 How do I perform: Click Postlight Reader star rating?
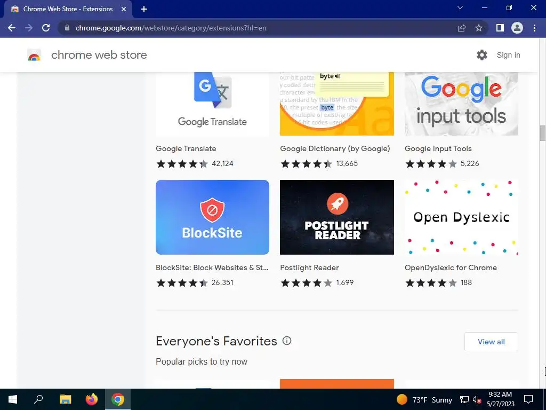(x=307, y=283)
